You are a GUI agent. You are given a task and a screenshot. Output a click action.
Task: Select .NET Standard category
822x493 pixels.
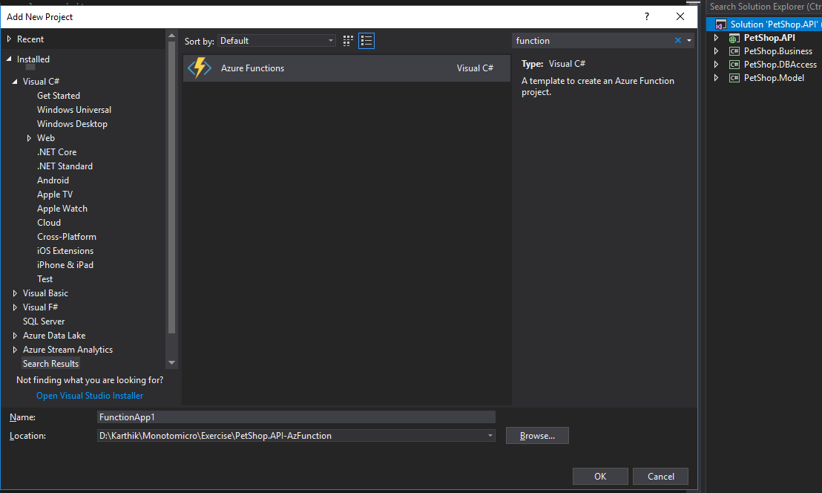click(65, 166)
